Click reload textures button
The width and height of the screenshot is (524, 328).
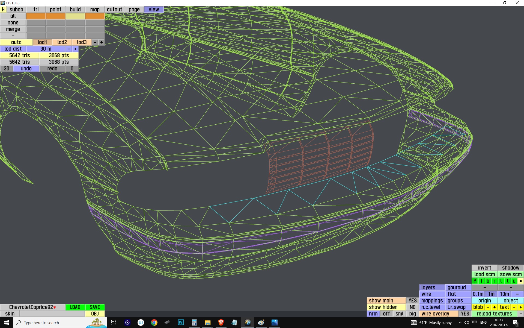494,314
